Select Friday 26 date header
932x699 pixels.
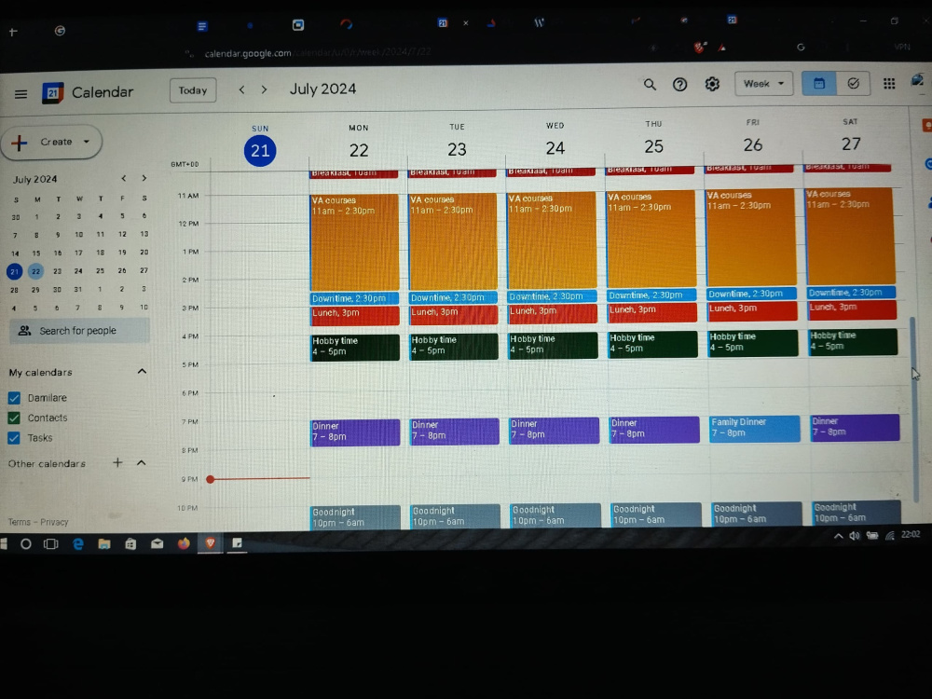[752, 145]
